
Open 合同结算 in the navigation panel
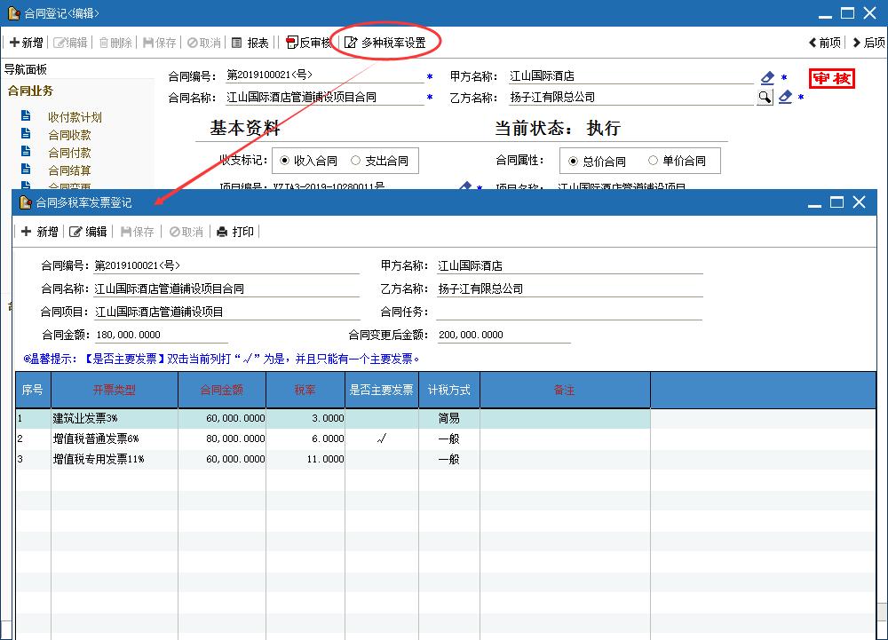coord(69,170)
